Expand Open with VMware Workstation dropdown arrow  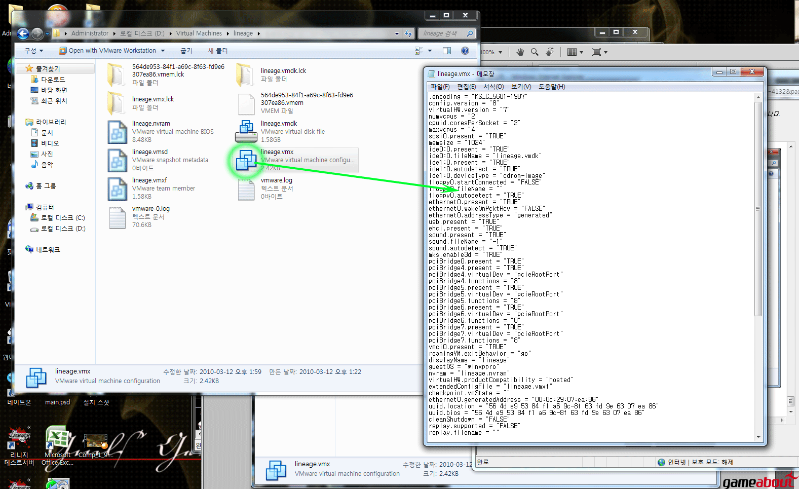coord(163,51)
